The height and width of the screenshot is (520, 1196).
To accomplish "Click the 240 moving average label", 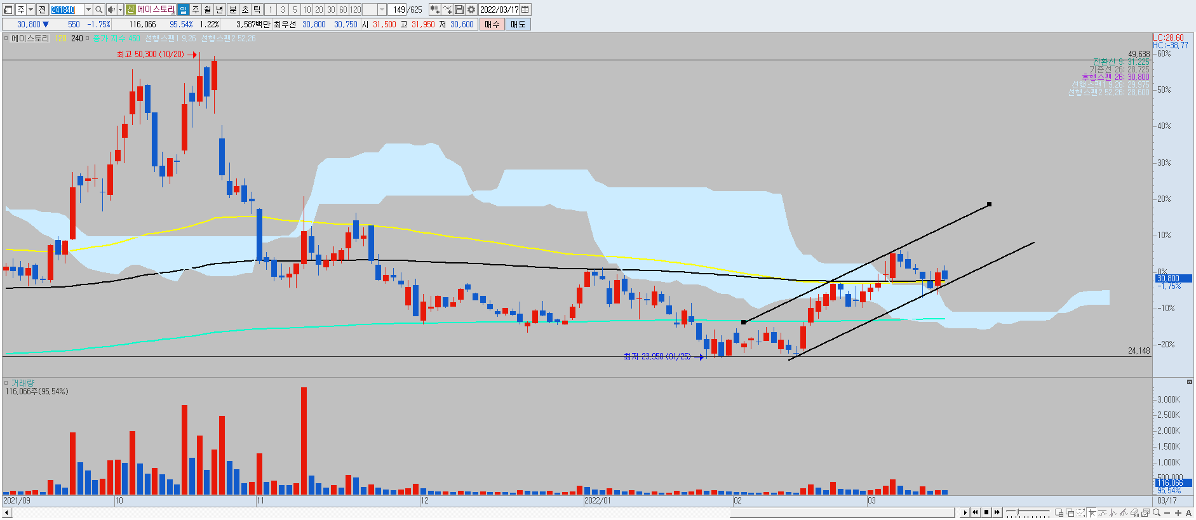I will click(77, 39).
